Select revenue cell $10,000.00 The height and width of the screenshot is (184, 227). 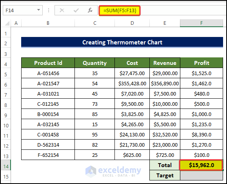point(165,104)
